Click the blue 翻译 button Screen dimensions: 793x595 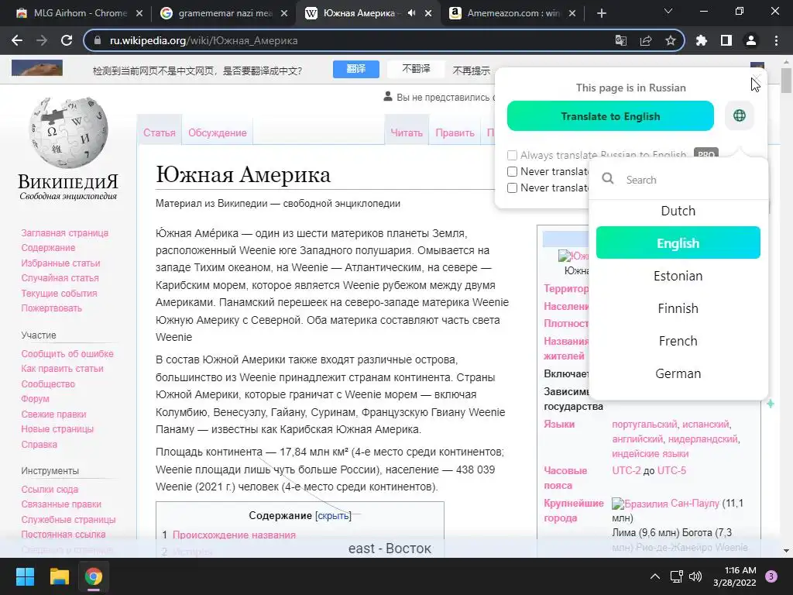(x=356, y=69)
